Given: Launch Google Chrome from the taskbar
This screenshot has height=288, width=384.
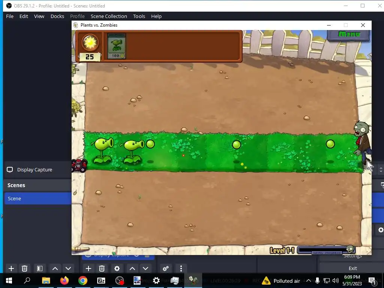Looking at the screenshot, I should coord(83,280).
